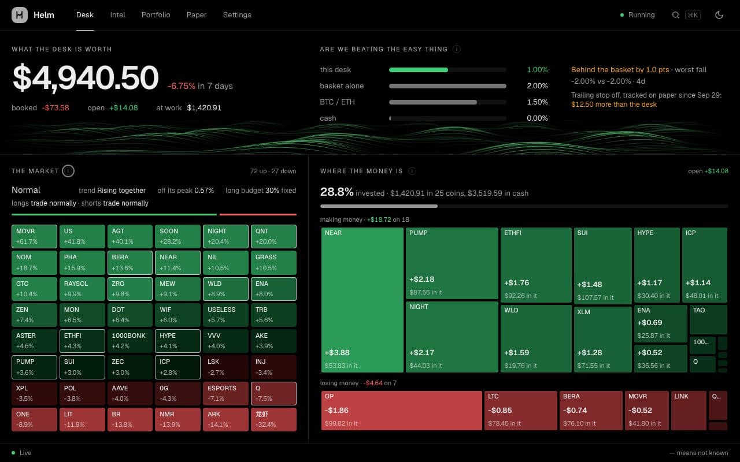Open the PUMP +$2.18 holding block
The width and height of the screenshot is (740, 462).
[x=452, y=263]
